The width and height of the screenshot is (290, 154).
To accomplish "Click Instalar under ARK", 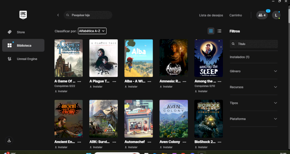I will [x=96, y=147].
